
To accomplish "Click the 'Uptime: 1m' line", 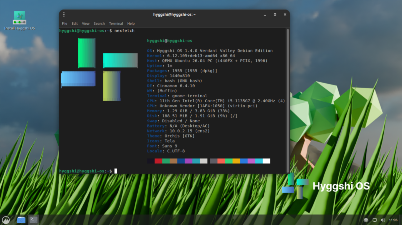I will coord(159,66).
